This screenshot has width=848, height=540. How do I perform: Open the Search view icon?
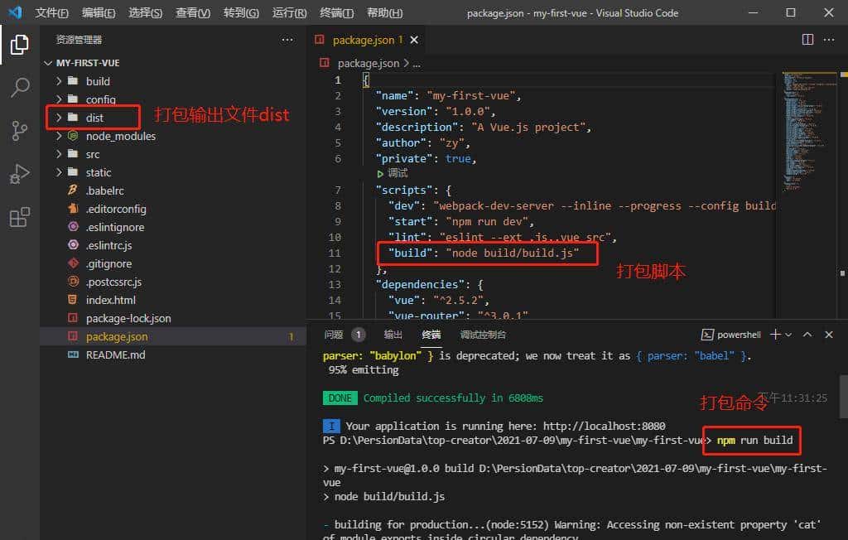coord(20,87)
